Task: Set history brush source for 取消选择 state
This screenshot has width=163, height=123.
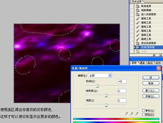Action: pos(132,6)
